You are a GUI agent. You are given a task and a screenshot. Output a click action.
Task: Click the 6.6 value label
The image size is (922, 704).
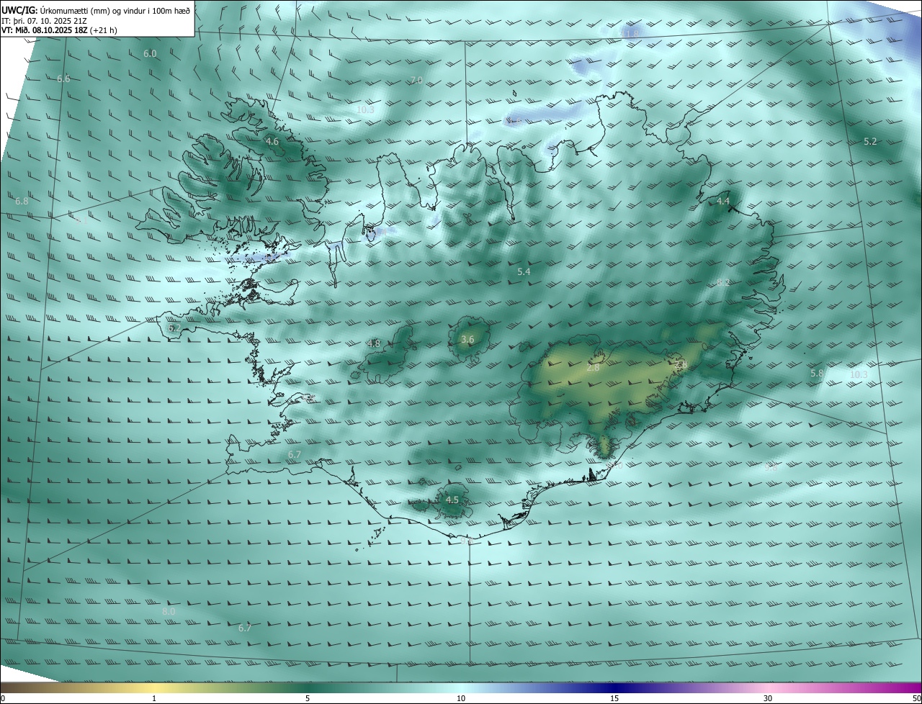(x=63, y=78)
